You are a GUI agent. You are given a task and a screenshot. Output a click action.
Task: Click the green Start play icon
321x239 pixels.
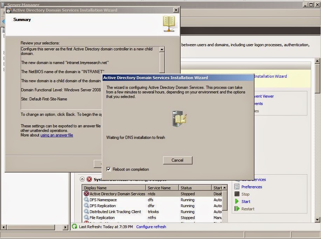237,201
